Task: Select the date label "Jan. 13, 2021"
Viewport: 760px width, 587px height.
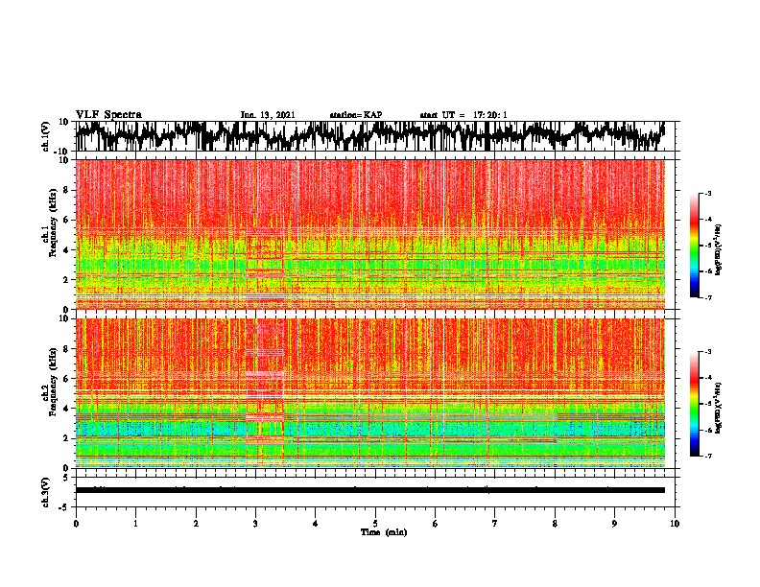Action: point(268,115)
